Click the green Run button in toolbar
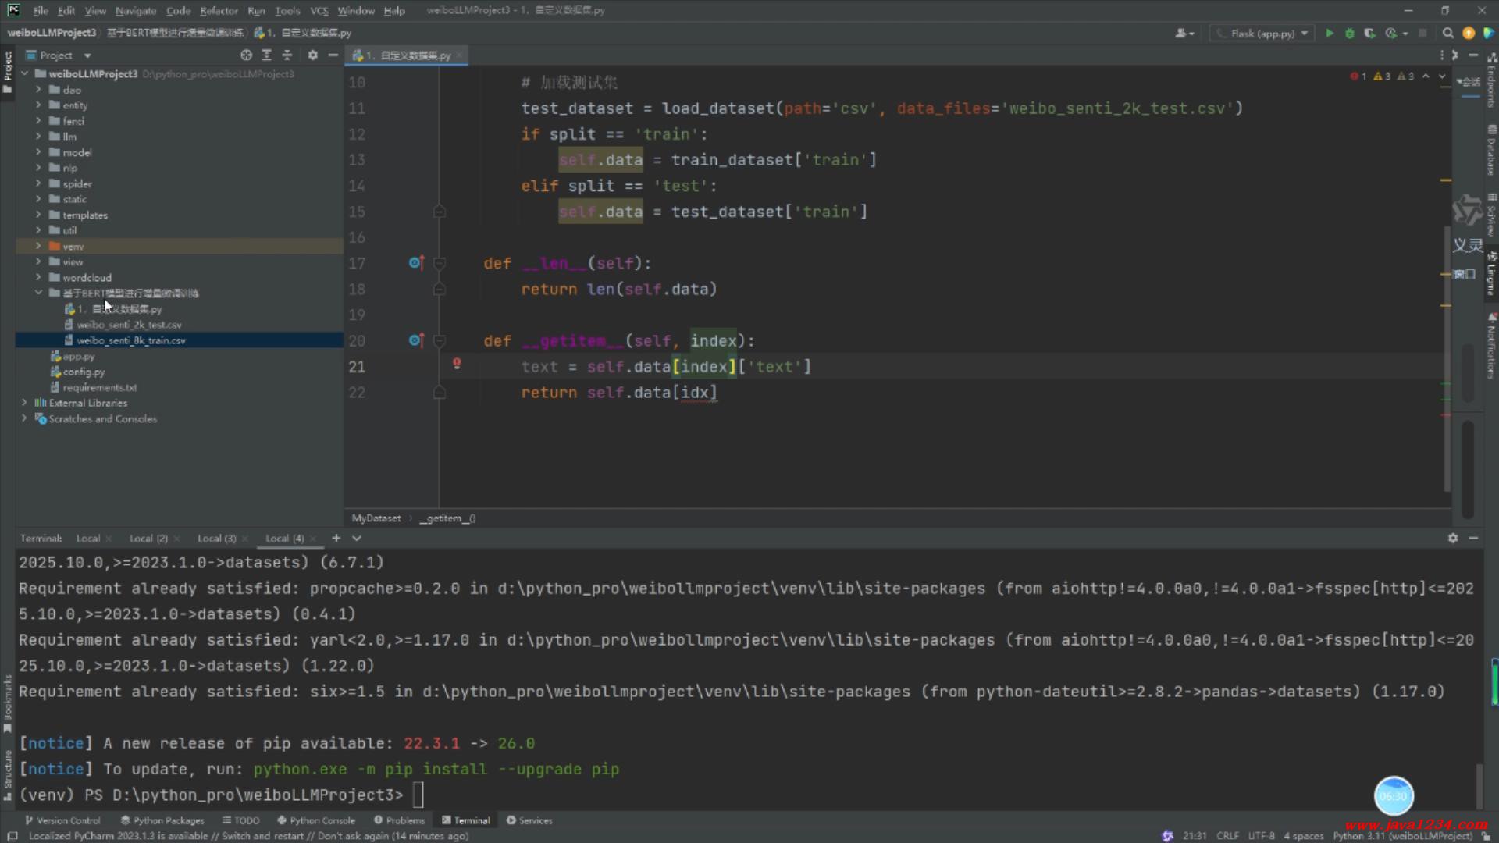1499x843 pixels. pos(1330,34)
